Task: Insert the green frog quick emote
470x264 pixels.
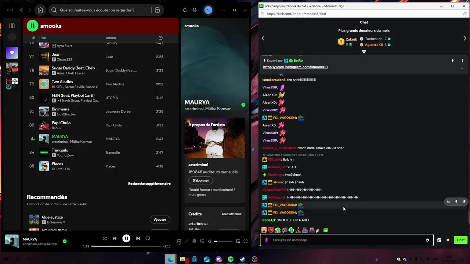Action: [326, 230]
